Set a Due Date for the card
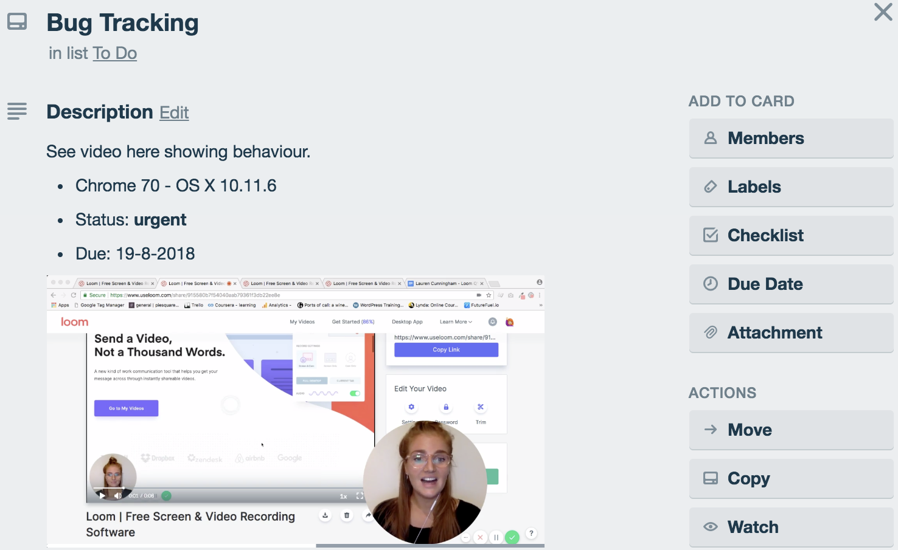The width and height of the screenshot is (898, 550). (791, 284)
